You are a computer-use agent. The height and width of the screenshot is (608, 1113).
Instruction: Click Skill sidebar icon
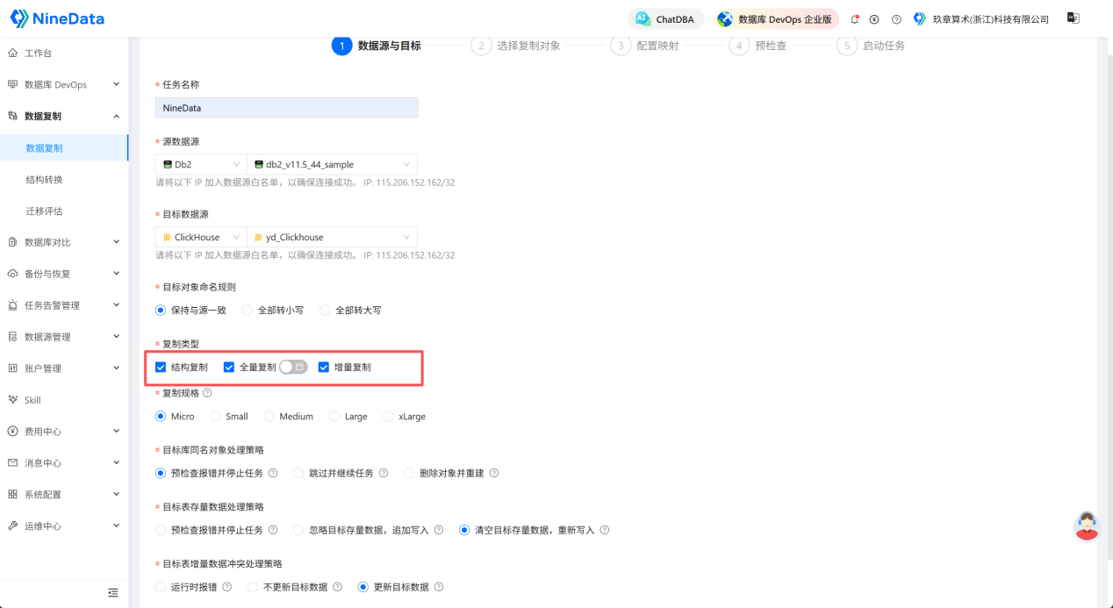tap(12, 400)
